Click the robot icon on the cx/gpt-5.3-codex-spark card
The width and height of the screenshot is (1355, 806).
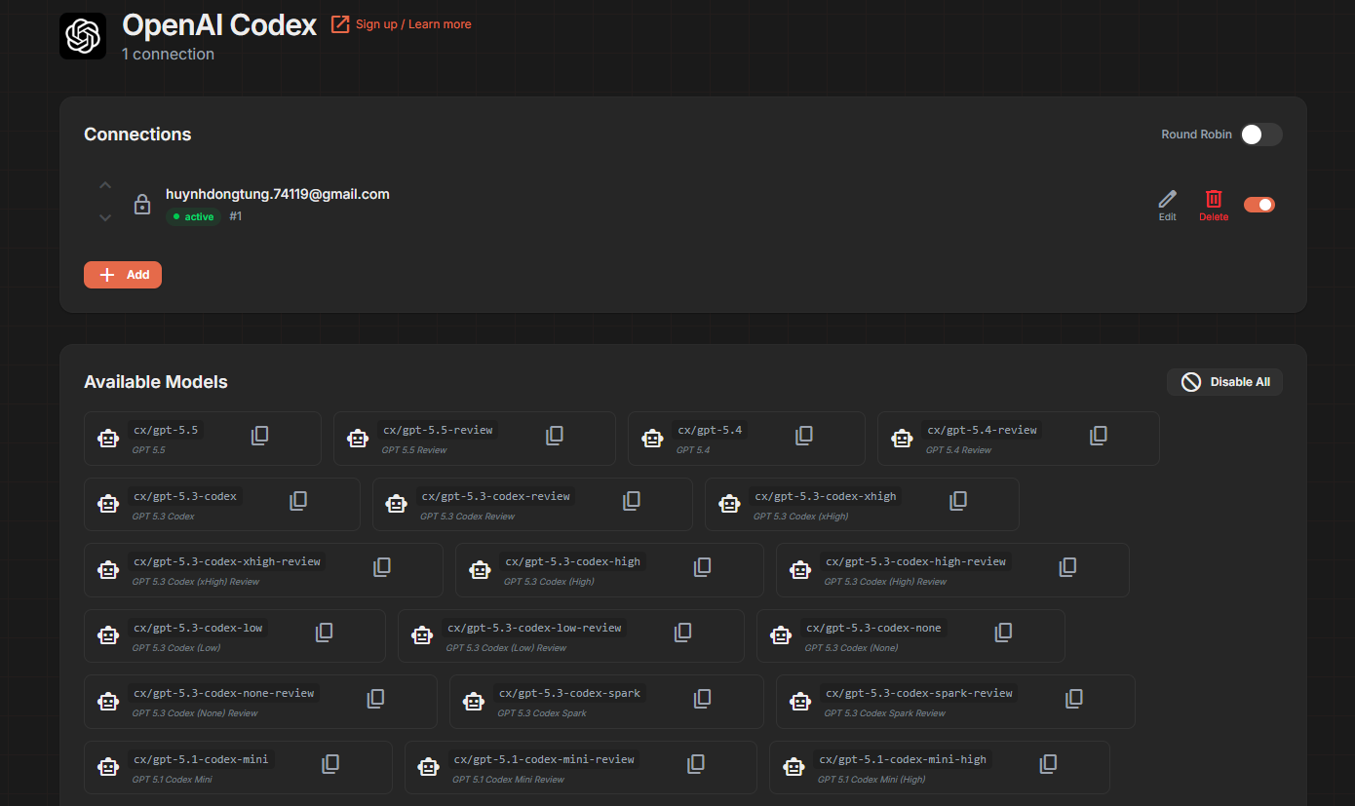pyautogui.click(x=474, y=701)
